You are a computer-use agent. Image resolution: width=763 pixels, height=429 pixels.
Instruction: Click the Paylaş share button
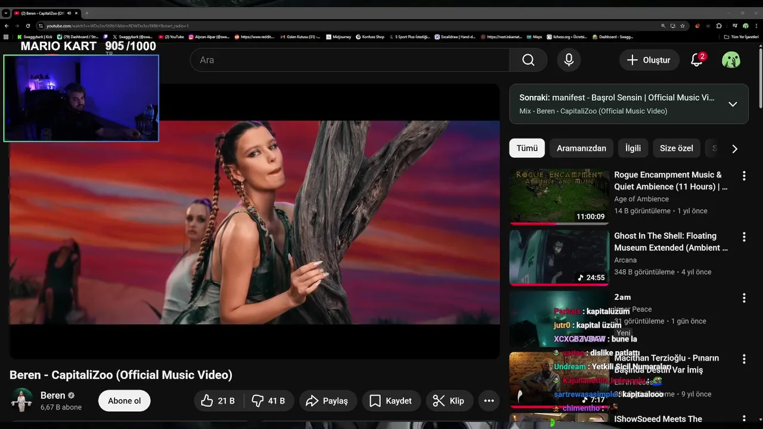coord(327,401)
